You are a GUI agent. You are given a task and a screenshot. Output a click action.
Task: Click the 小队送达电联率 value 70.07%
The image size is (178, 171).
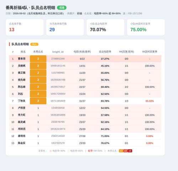pyautogui.click(x=98, y=30)
